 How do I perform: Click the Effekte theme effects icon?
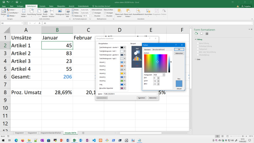8,16
